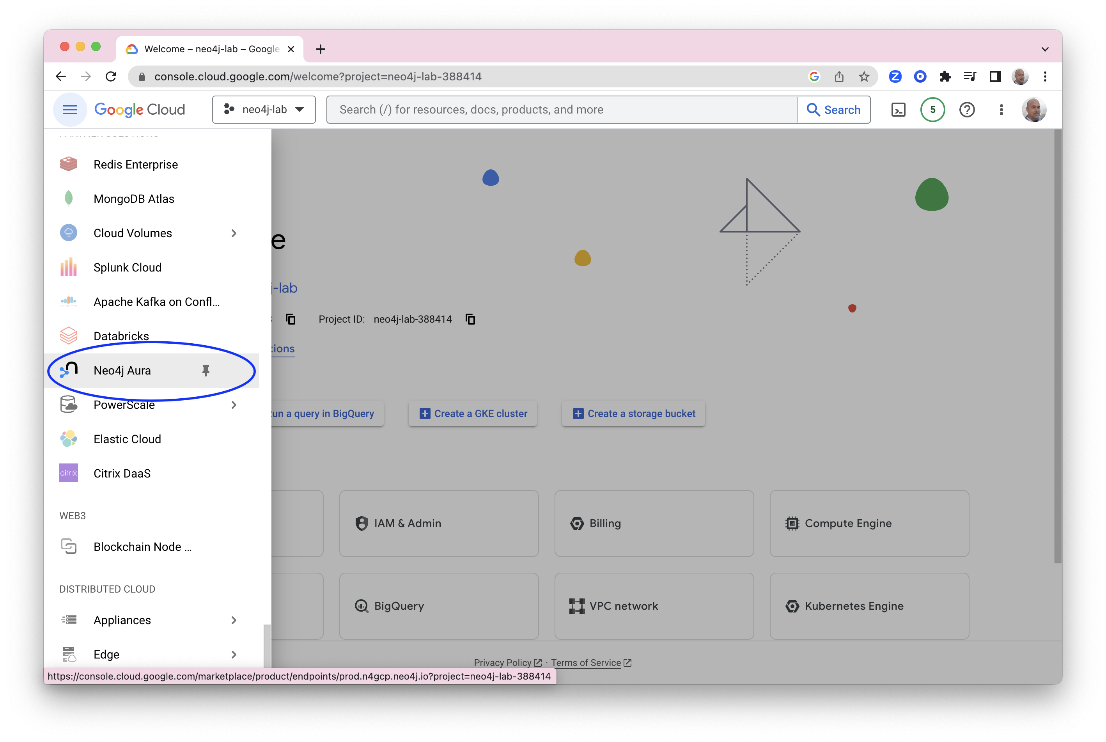Open the browser extensions puzzle icon

(945, 77)
